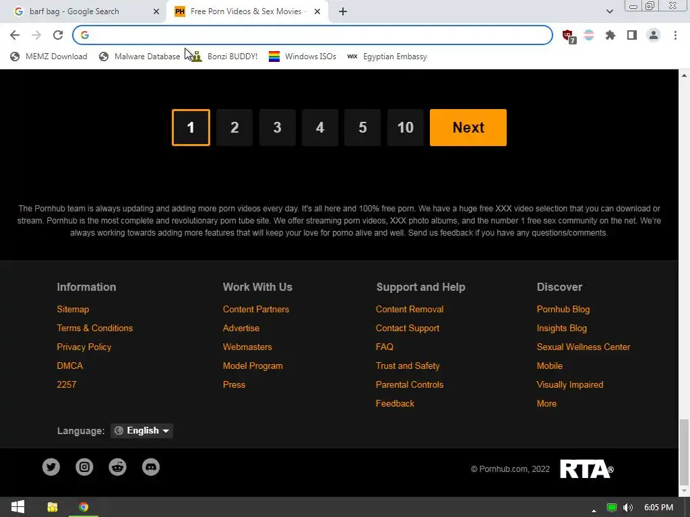Open the Content Partners link

click(x=255, y=310)
